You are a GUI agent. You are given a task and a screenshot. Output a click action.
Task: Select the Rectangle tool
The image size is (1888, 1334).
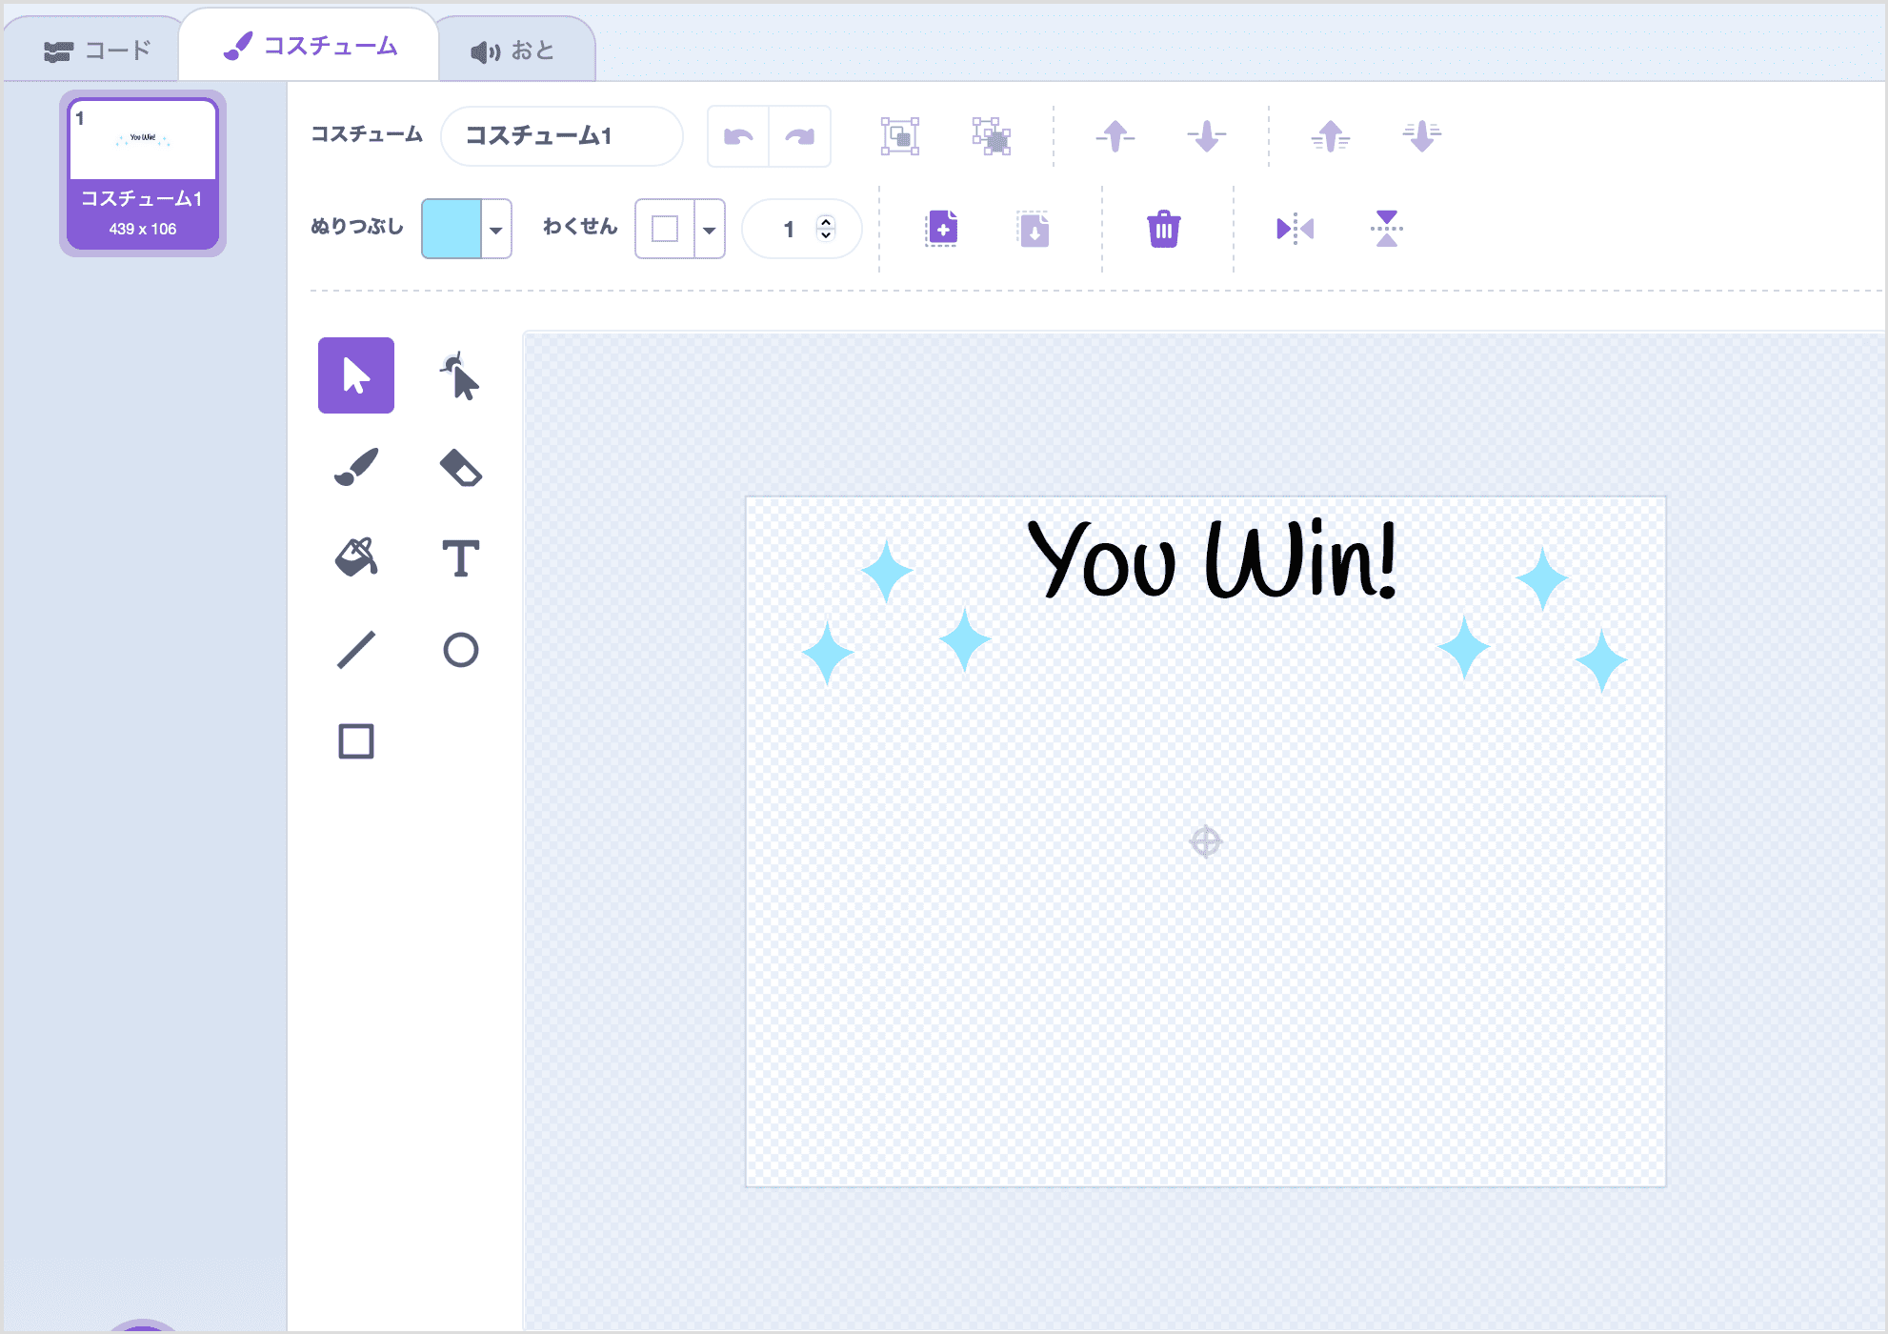[x=356, y=740]
